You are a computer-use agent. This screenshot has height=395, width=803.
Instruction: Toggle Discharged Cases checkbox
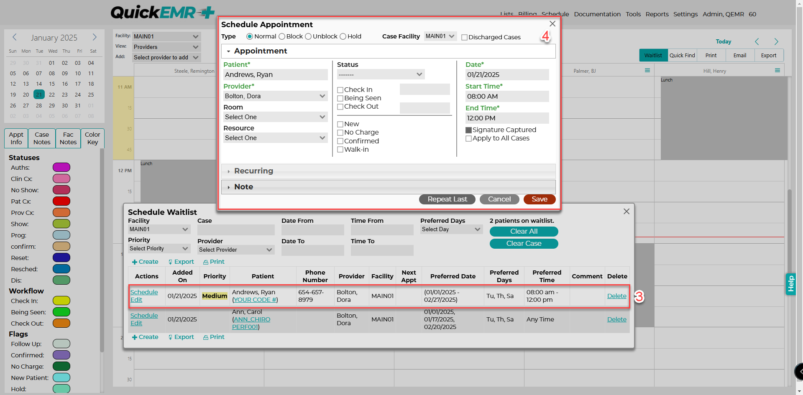click(x=464, y=37)
